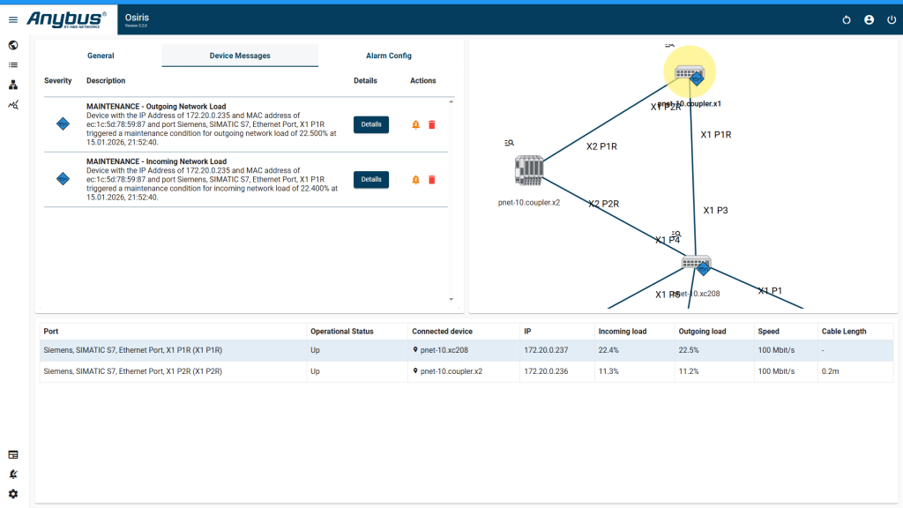The image size is (903, 508).
Task: Click incoming load value 22.4%
Action: pyautogui.click(x=608, y=350)
